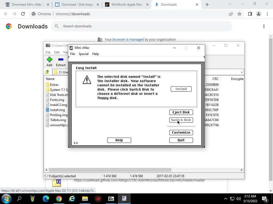Open Chrome three-dot main menu
Screen dimensions: 273x204
click(x=267, y=14)
